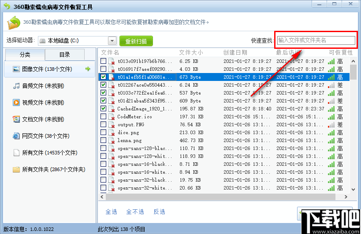Click file icon of dice.png row
The width and height of the screenshot is (361, 234).
[x=112, y=132]
